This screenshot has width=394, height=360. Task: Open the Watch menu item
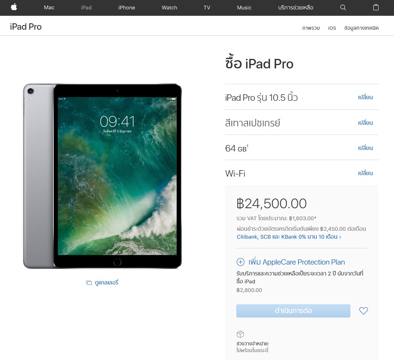169,8
